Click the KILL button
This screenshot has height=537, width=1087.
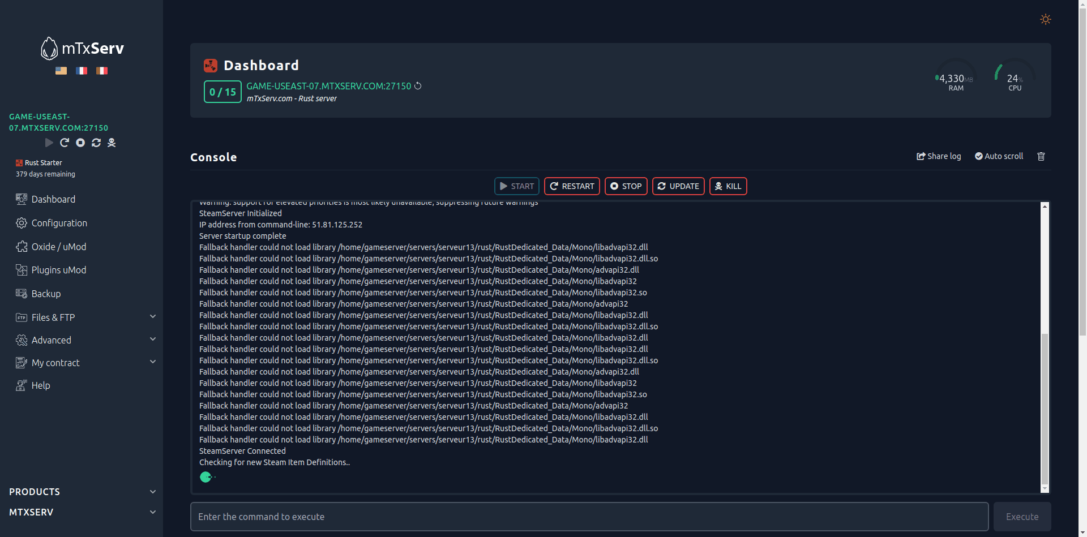click(728, 186)
